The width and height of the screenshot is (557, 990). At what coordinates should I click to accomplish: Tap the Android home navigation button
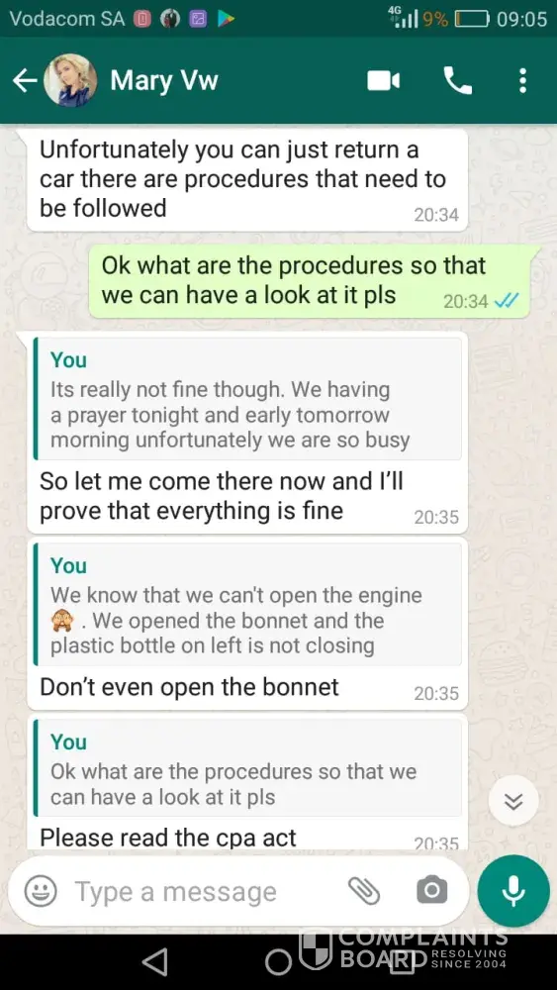(x=278, y=961)
